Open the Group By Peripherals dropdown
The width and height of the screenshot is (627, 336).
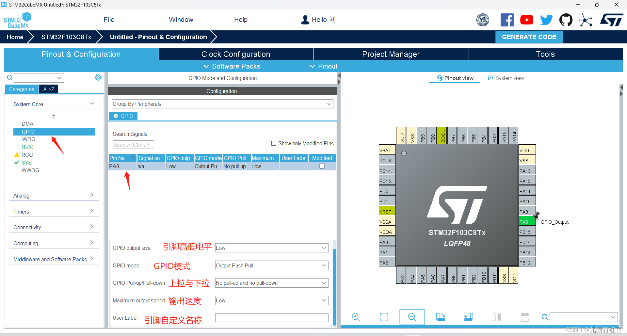point(222,104)
